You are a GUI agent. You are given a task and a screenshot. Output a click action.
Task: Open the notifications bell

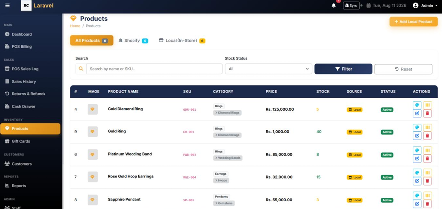(334, 5)
